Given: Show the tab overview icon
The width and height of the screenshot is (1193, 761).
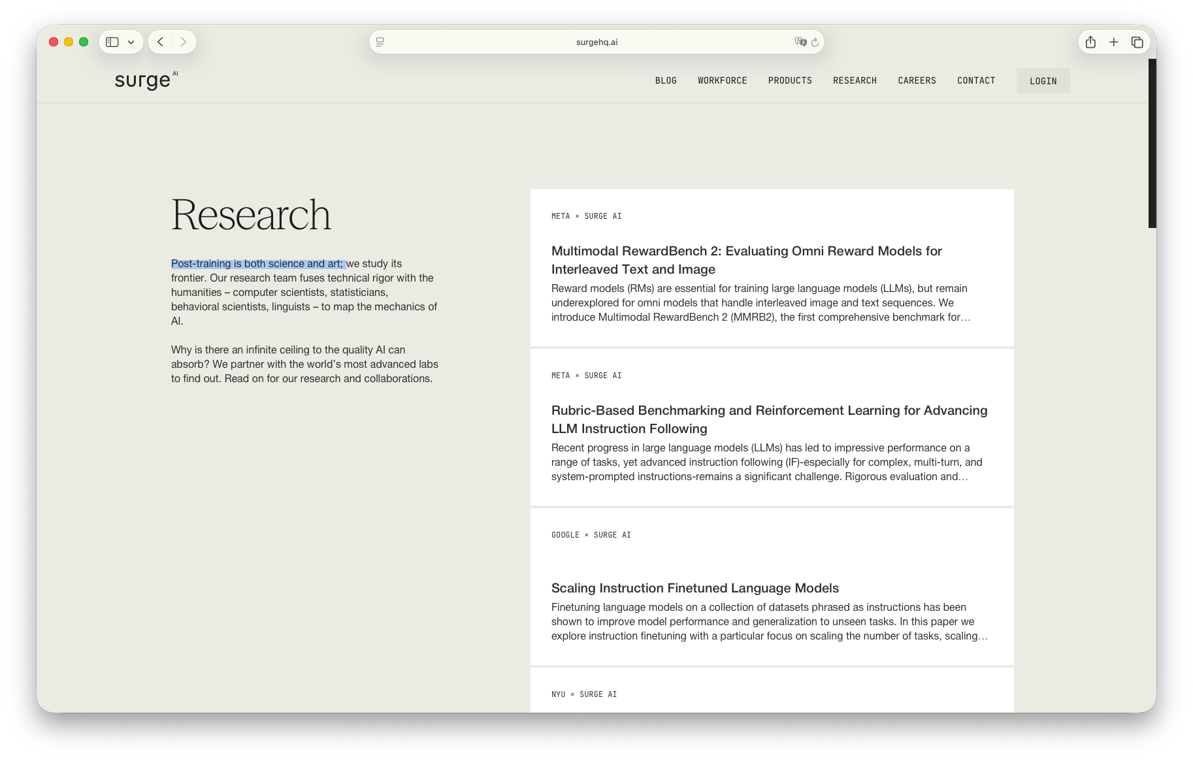Looking at the screenshot, I should [1137, 42].
